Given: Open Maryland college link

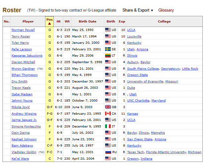Looking at the screenshot, I should [158, 101].
